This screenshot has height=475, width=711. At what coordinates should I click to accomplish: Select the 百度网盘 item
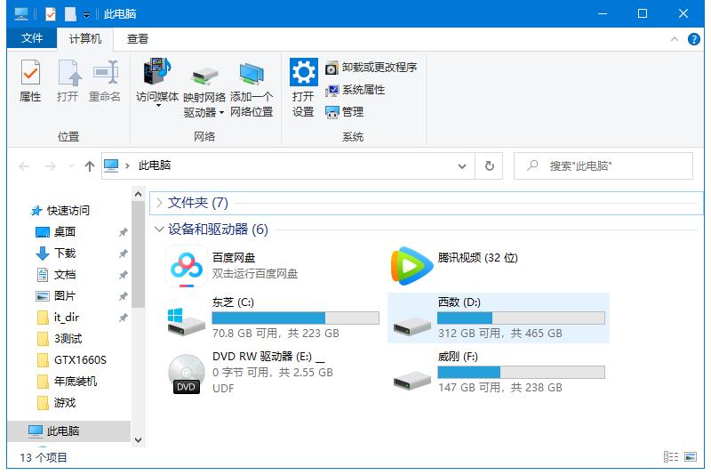[x=272, y=266]
